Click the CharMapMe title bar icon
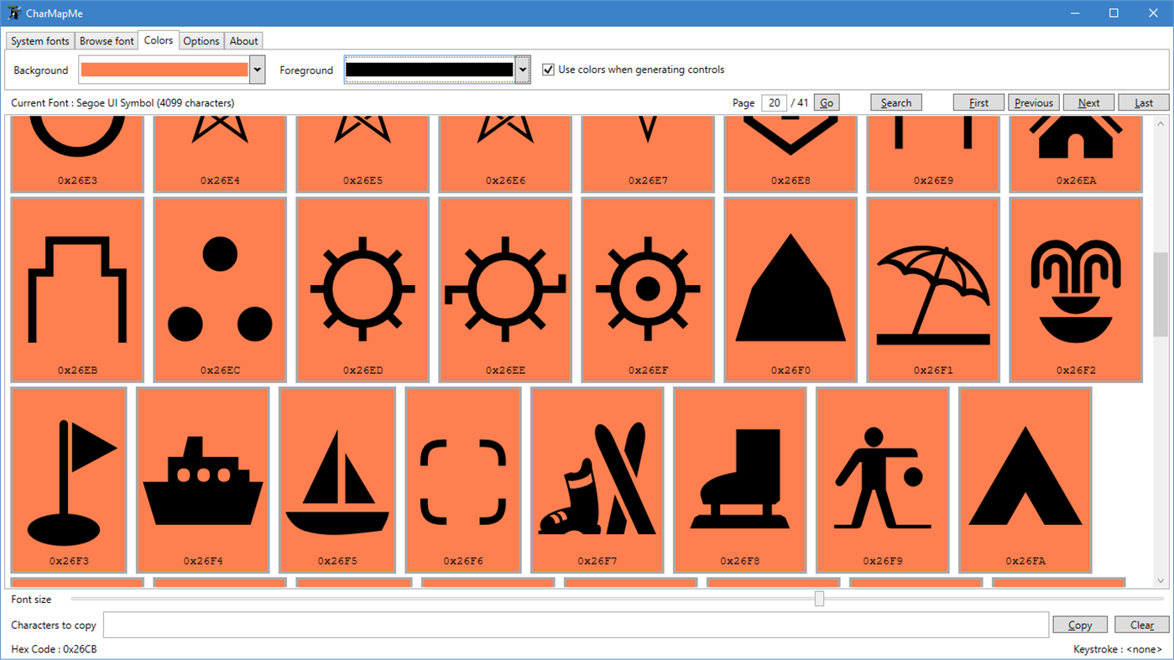This screenshot has height=660, width=1174. (14, 13)
